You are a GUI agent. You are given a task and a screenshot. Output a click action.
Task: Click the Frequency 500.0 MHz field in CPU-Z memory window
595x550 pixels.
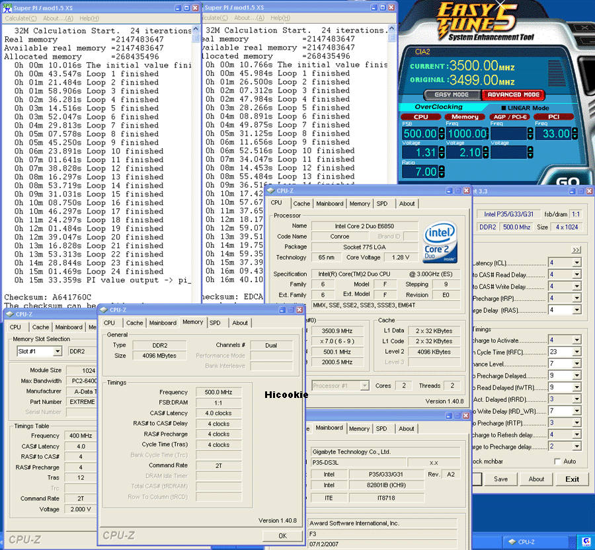click(219, 392)
